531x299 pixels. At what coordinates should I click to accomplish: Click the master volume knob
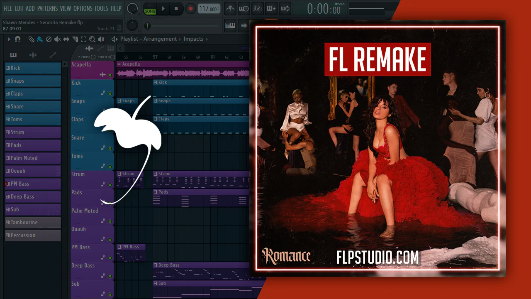click(x=132, y=8)
